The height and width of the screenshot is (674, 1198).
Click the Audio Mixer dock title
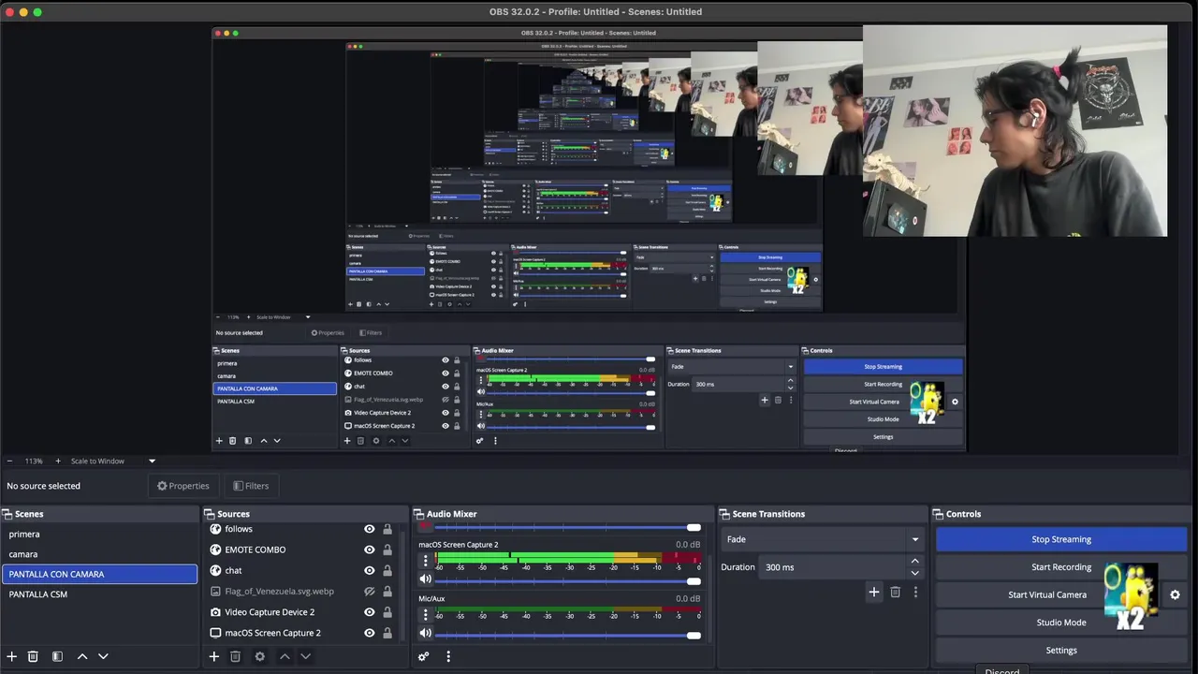[452, 514]
